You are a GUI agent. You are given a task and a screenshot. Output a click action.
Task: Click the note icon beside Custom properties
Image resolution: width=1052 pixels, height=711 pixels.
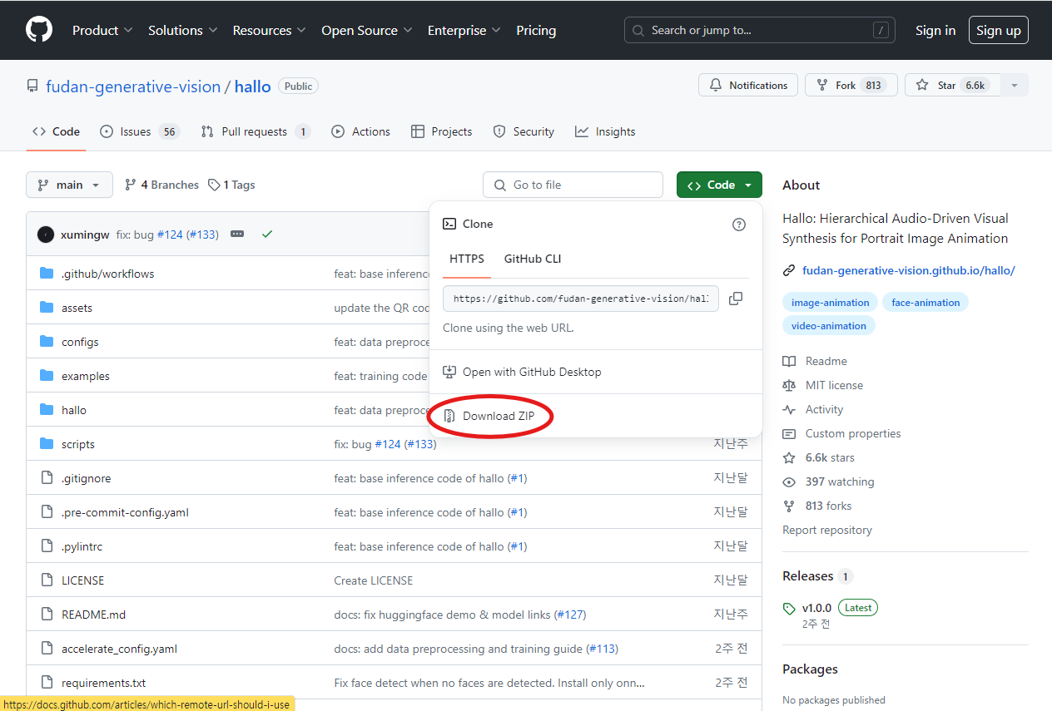point(789,434)
